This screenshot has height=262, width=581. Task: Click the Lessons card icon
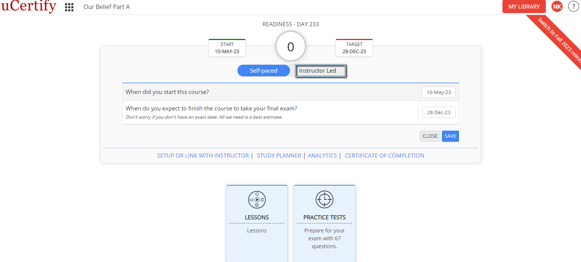click(257, 199)
